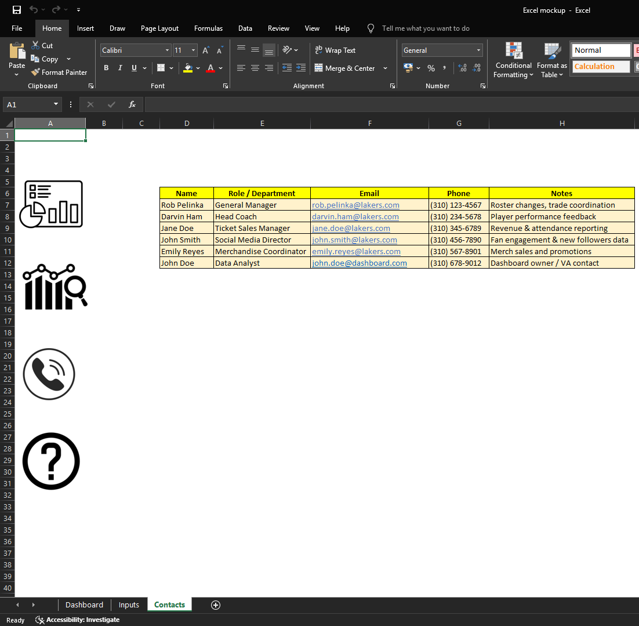Open Conditional Formatting dropdown

(513, 61)
